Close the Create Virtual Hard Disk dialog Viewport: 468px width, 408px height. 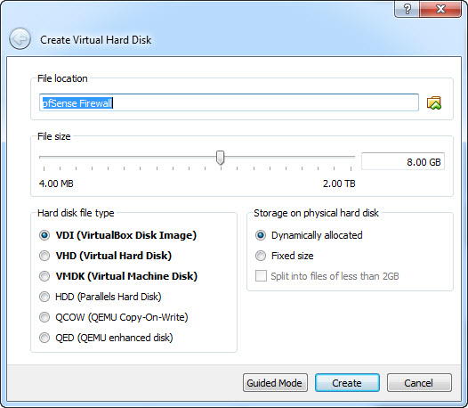(x=440, y=9)
